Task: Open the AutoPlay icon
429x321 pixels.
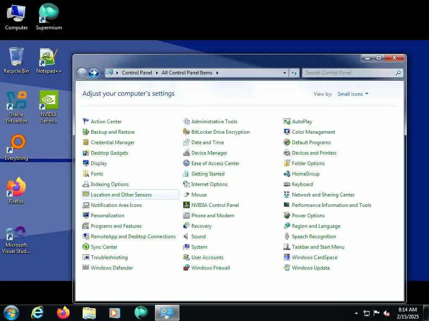Action: (287, 121)
